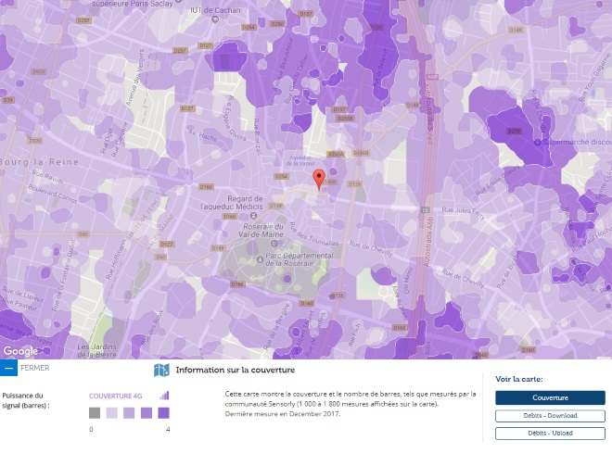Switch to Débits - Download map

(x=550, y=416)
